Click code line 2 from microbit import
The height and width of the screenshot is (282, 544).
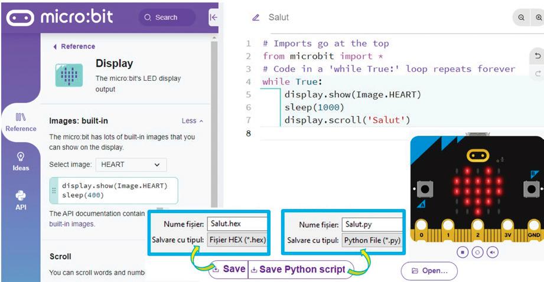(x=323, y=56)
